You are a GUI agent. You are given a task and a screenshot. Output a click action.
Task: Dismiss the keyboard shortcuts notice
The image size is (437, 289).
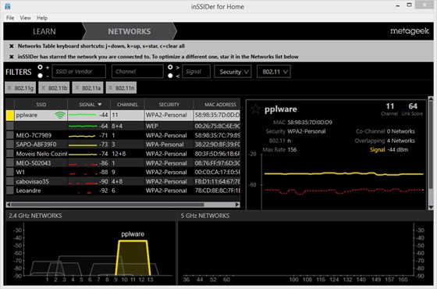(x=12, y=46)
